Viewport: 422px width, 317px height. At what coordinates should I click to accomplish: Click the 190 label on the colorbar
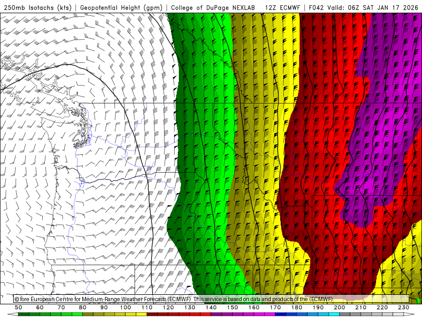coord(318,307)
